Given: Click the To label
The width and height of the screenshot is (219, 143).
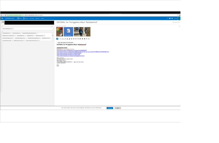Looking at the screenshot, I should point(2,26).
